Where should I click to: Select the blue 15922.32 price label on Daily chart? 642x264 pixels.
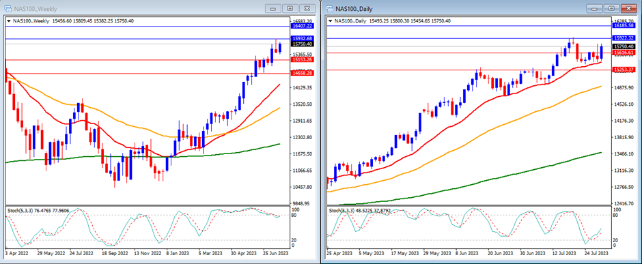624,38
